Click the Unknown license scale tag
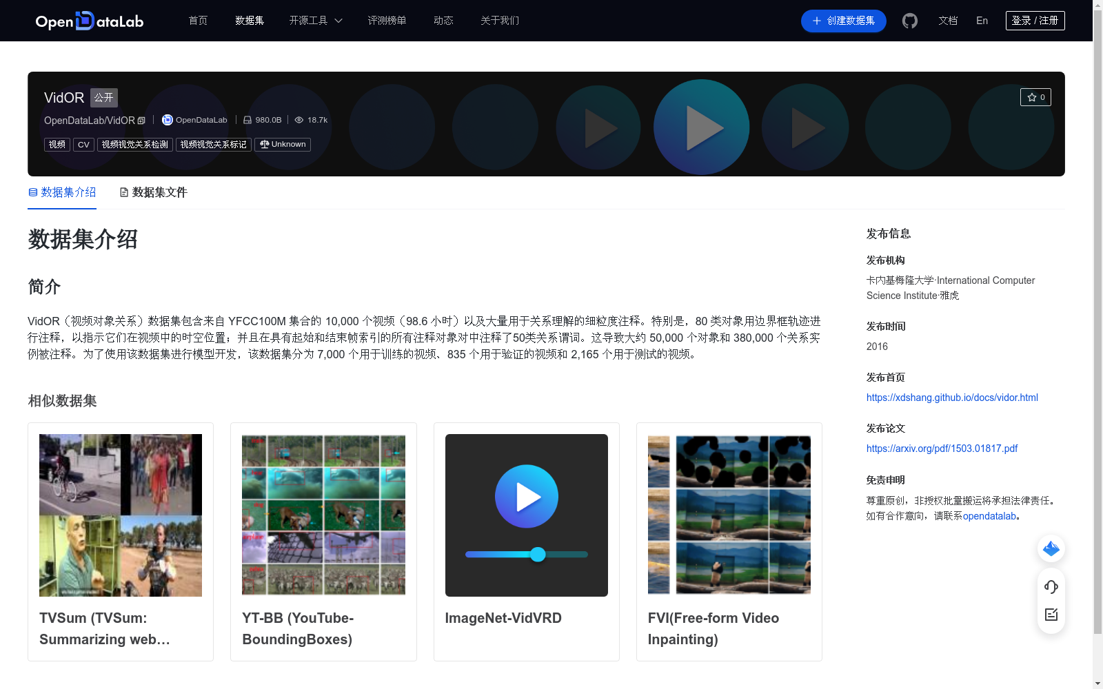 pyautogui.click(x=282, y=144)
